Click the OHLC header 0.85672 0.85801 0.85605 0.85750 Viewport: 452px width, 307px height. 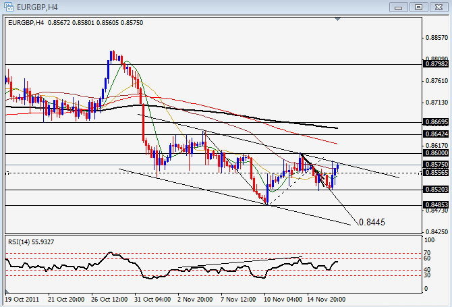pyautogui.click(x=95, y=23)
